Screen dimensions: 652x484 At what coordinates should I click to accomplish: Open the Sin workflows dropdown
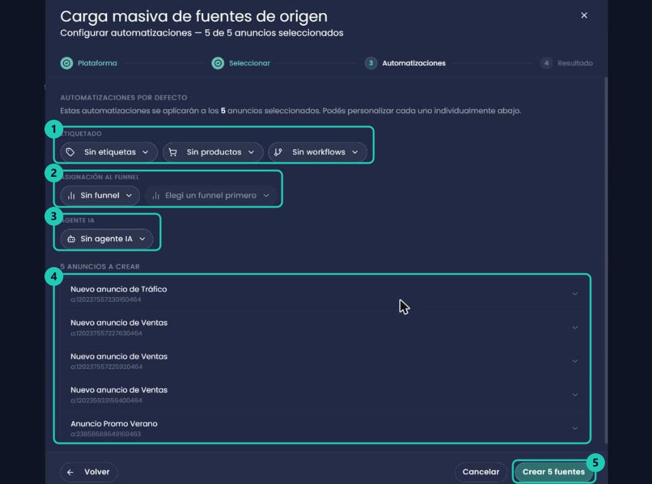point(318,152)
